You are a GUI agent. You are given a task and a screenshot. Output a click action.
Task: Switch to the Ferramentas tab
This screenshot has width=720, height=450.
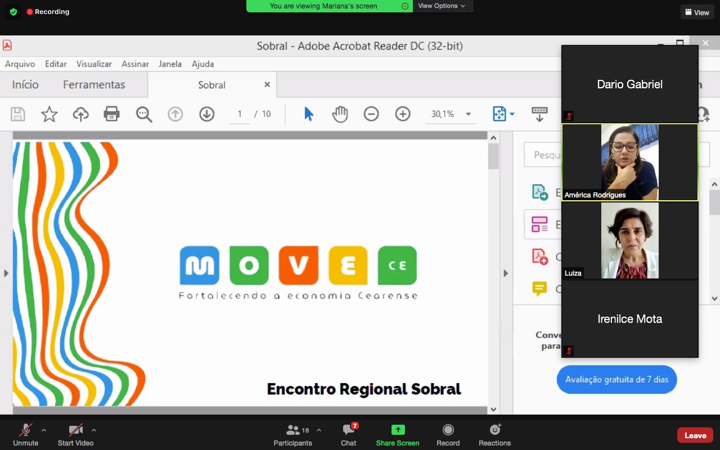click(94, 85)
